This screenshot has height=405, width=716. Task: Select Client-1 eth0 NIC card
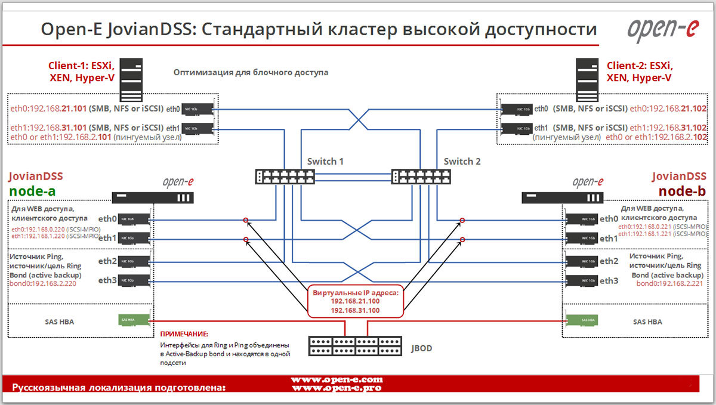pyautogui.click(x=197, y=109)
